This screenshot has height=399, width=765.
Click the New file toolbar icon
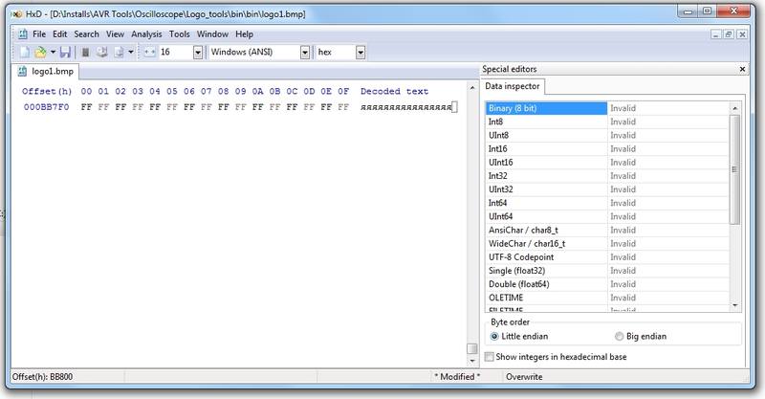(25, 52)
